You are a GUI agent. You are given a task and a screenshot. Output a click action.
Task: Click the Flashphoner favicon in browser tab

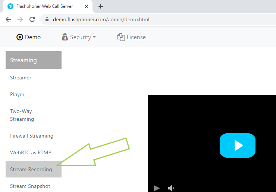click(10, 6)
